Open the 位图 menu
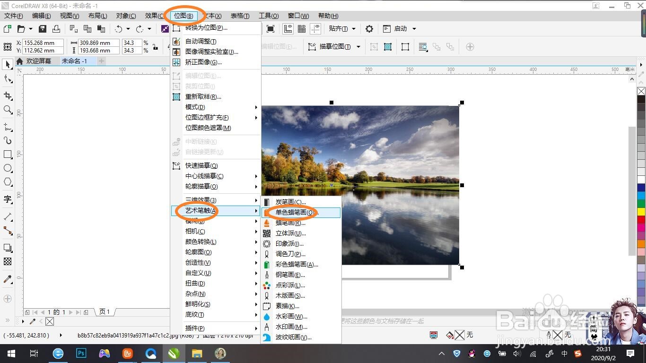This screenshot has height=363, width=646. 183,16
